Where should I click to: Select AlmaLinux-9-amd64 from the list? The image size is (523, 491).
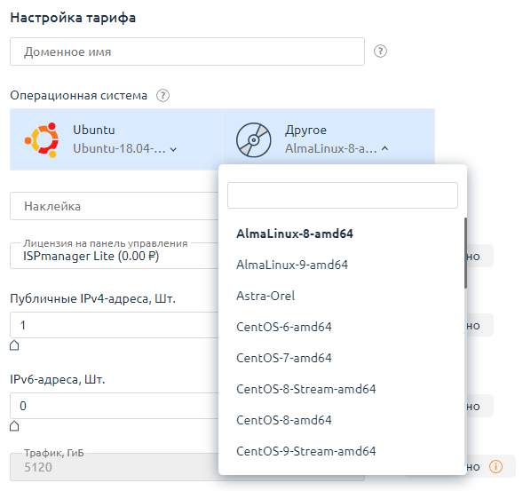[x=292, y=265]
